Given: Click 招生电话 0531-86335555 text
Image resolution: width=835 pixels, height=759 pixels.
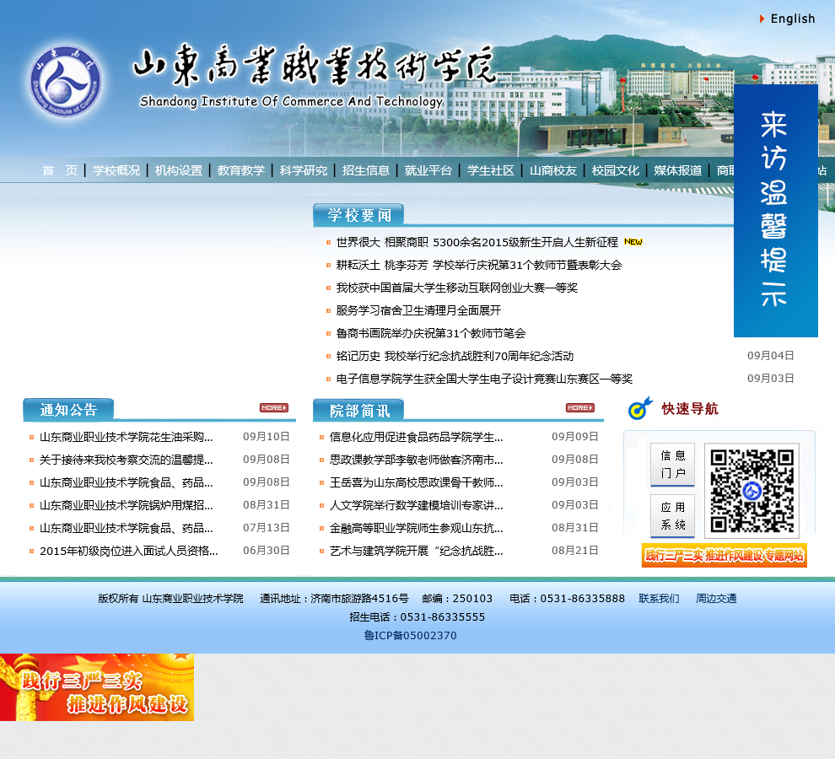Looking at the screenshot, I should (x=417, y=617).
